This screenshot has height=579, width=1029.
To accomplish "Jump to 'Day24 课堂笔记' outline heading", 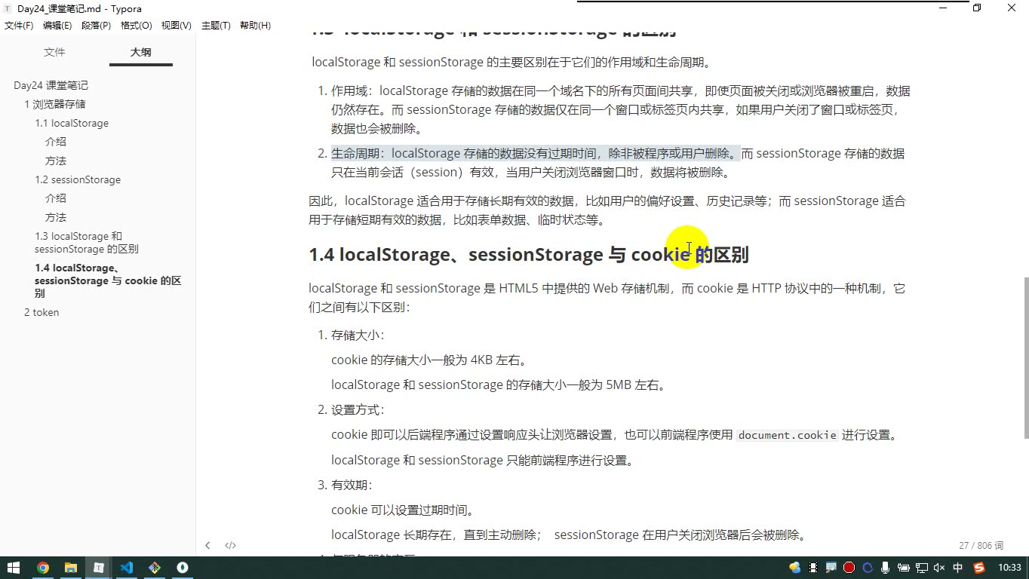I will (51, 85).
